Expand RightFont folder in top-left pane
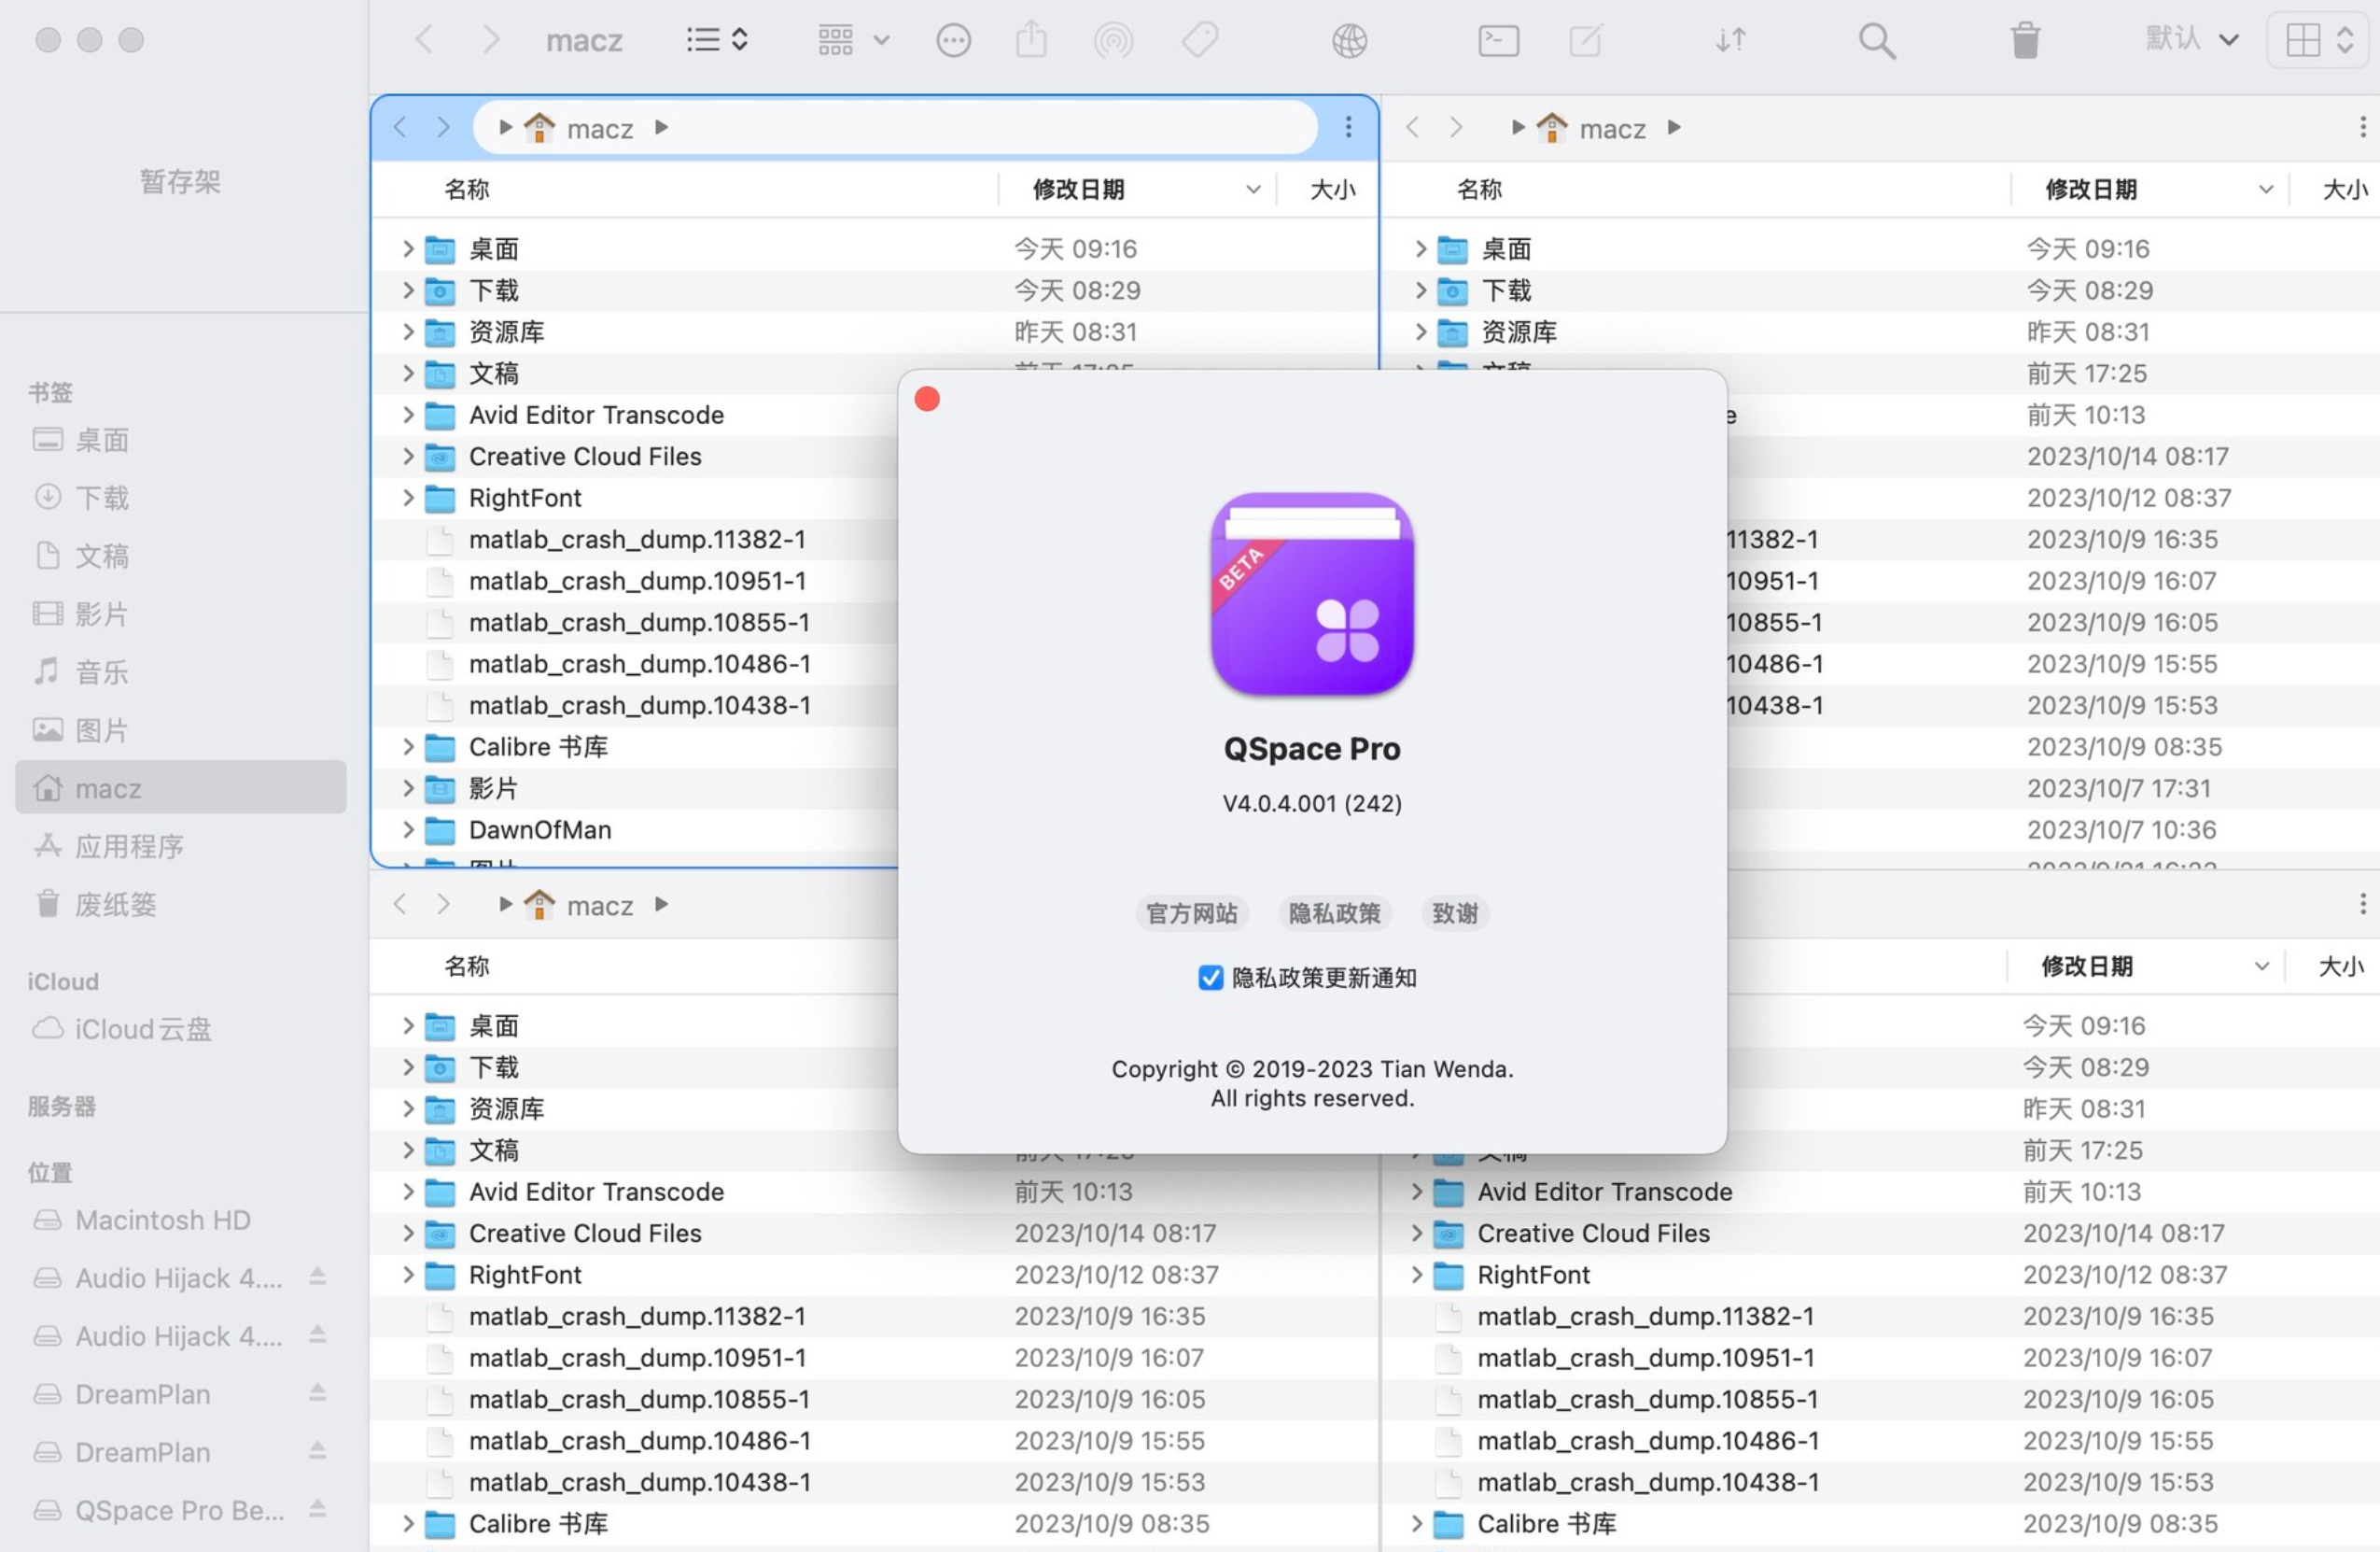The image size is (2380, 1552). [408, 498]
